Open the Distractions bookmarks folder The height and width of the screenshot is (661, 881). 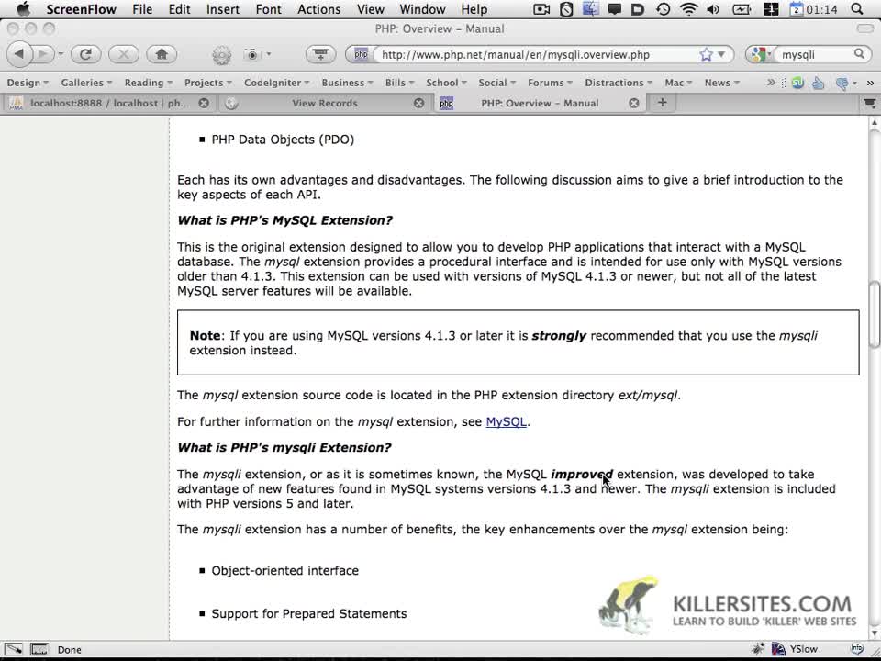click(x=618, y=83)
